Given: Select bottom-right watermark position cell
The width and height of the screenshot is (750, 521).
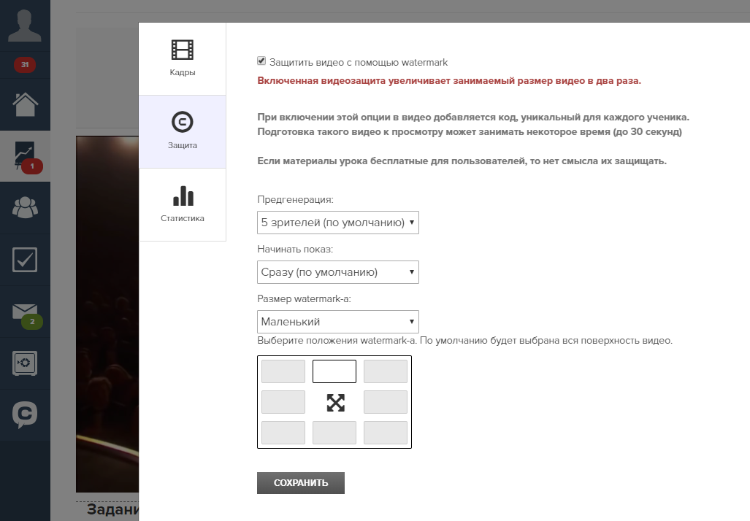Looking at the screenshot, I should click(386, 433).
